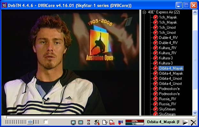Click the monitor display mode icon
The width and height of the screenshot is (199, 127).
coord(73,123)
